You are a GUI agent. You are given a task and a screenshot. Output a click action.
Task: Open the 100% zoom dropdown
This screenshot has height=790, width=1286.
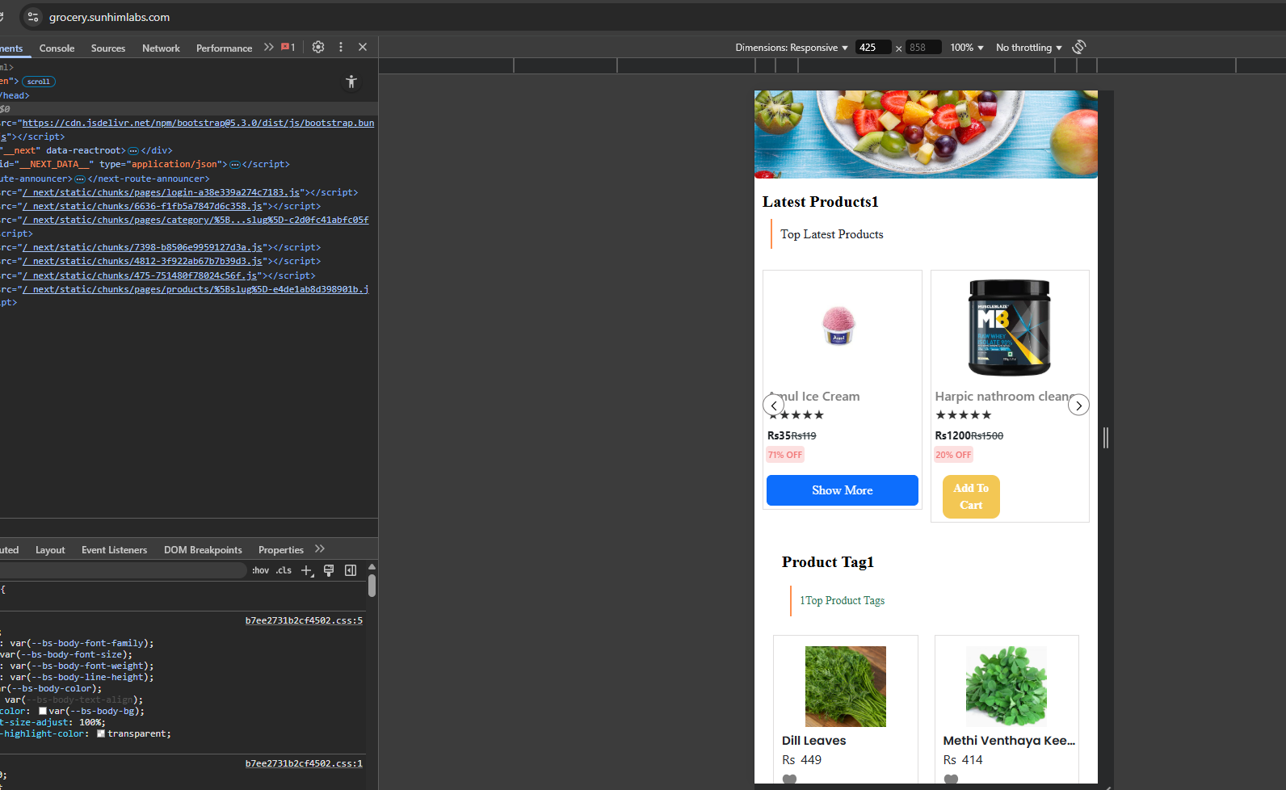point(967,48)
